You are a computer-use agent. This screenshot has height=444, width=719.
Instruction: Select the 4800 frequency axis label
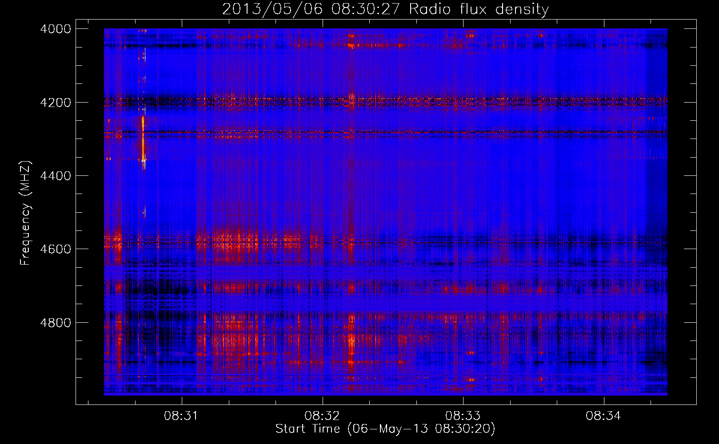click(56, 323)
